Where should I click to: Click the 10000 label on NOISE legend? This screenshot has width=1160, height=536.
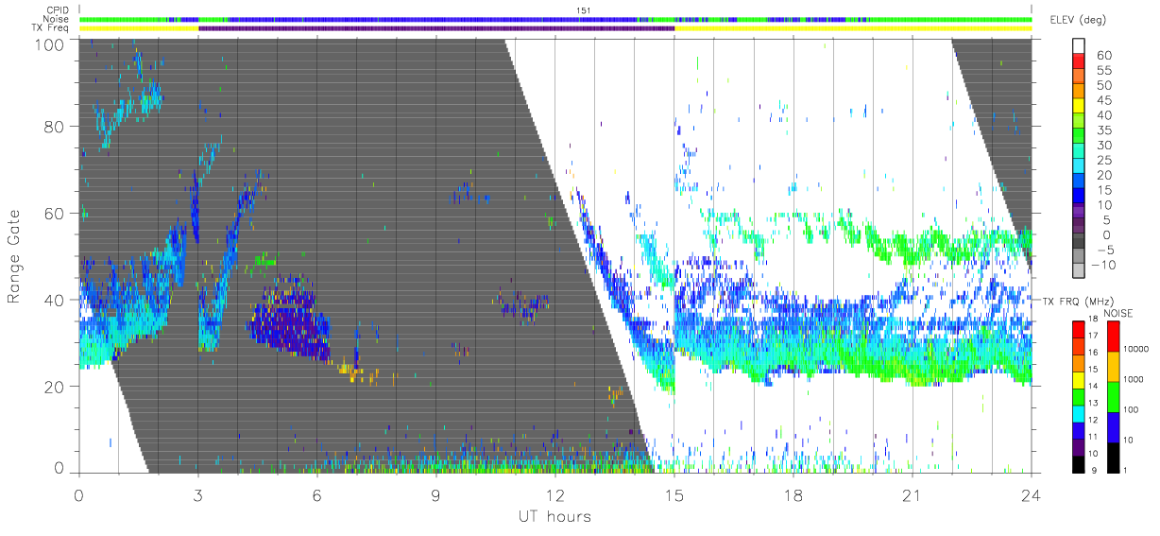point(1135,349)
